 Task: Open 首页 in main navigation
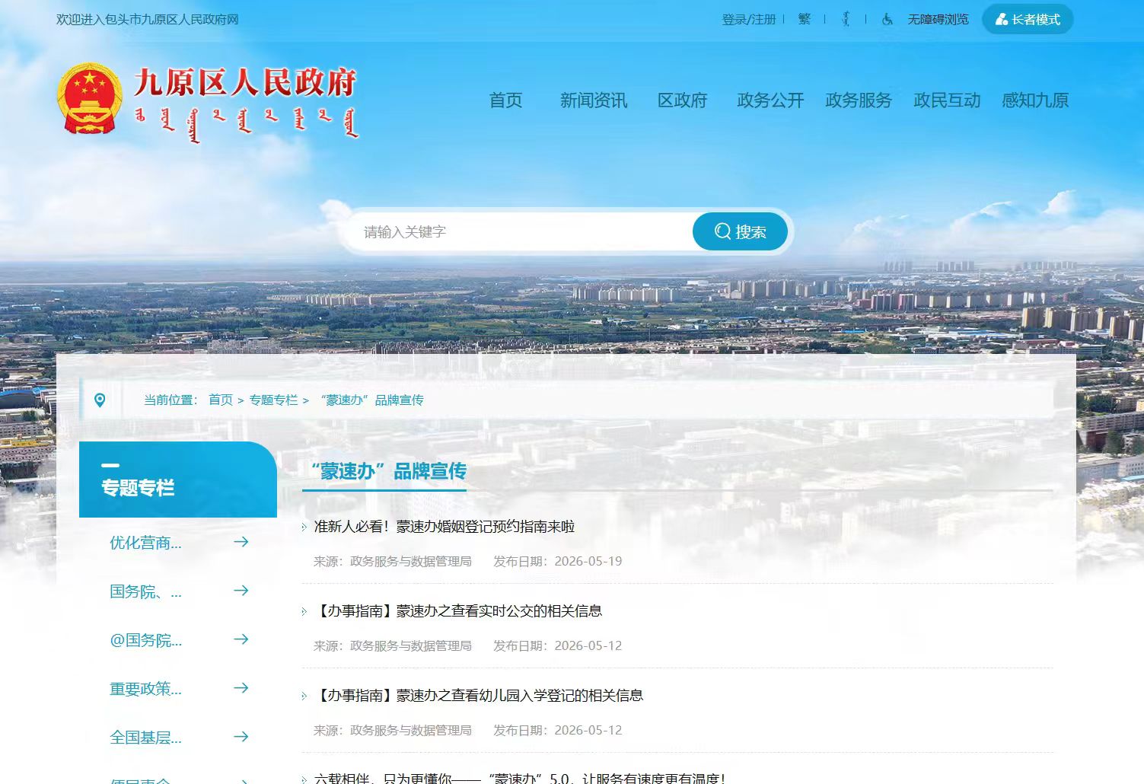[x=505, y=100]
